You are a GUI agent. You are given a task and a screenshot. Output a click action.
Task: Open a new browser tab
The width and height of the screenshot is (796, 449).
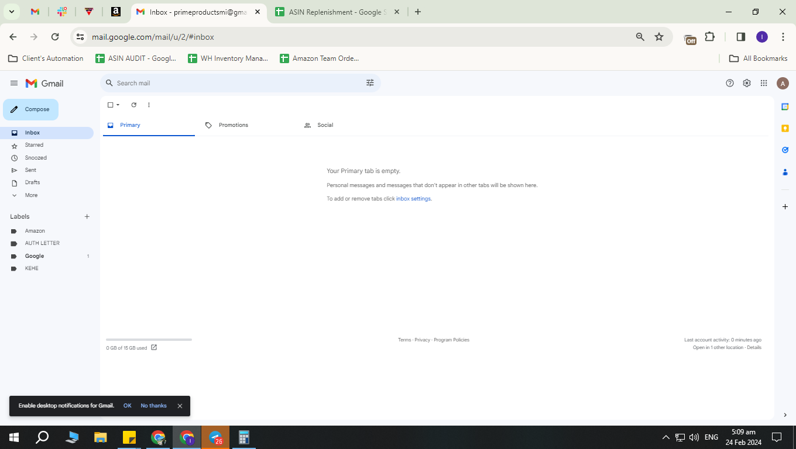click(x=417, y=12)
